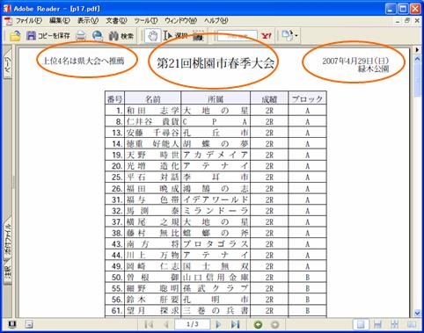Select the Hand tool
Image resolution: width=424 pixels, height=333 pixels.
[x=152, y=36]
